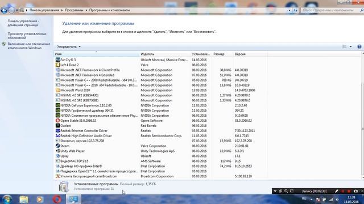Open Просмотр установленных обновлений link
This screenshot has height=204, width=364.
[x=27, y=36]
